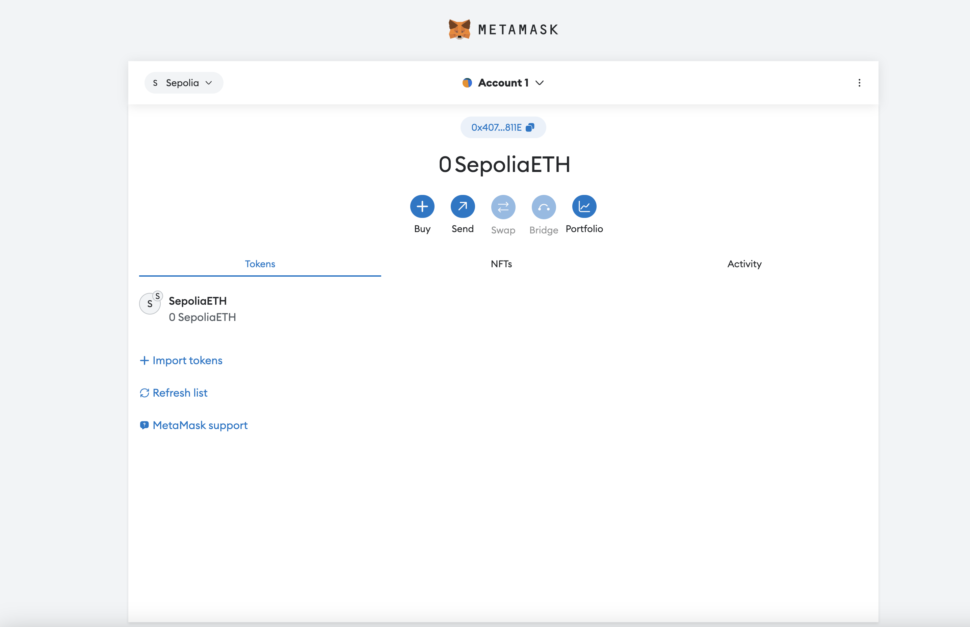
Task: Click the Account 1 avatar icon
Action: coord(467,83)
